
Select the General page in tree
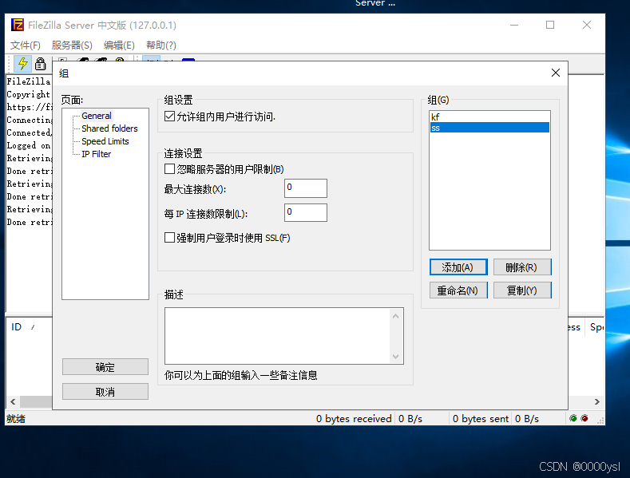97,116
